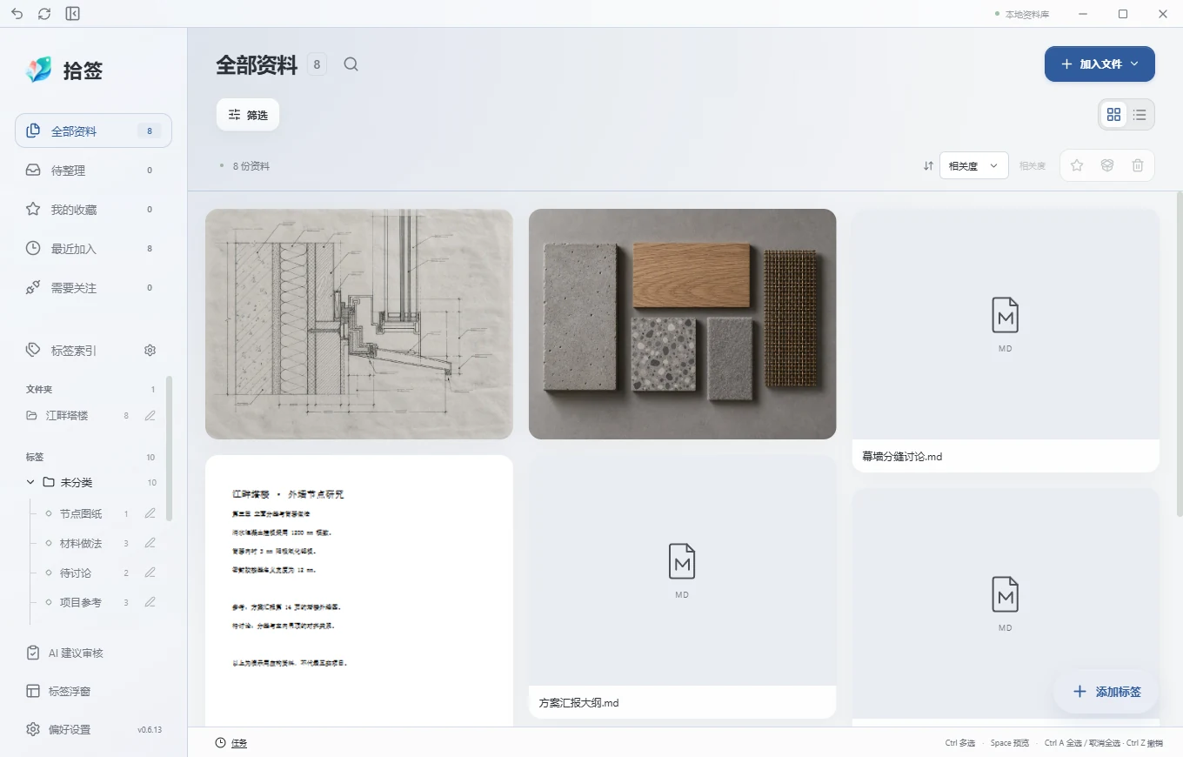Click the star favorite icon in toolbar
The width and height of the screenshot is (1183, 757).
tap(1077, 165)
